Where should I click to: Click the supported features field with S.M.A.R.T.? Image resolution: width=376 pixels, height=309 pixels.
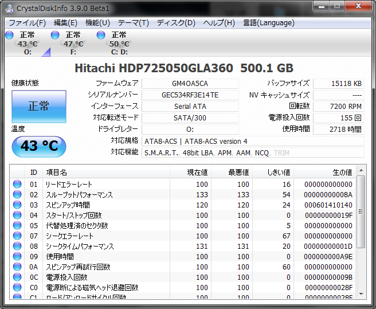point(253,153)
